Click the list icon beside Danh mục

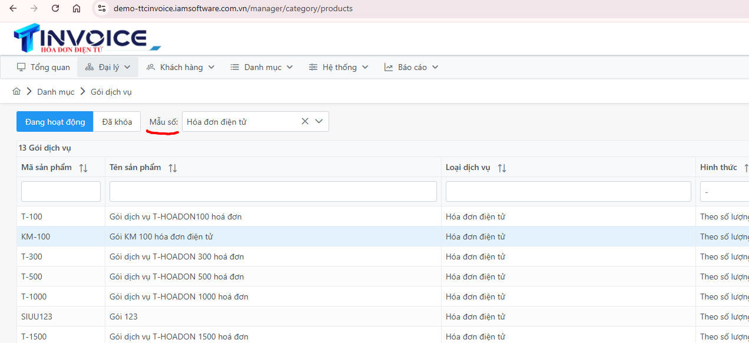(235, 67)
